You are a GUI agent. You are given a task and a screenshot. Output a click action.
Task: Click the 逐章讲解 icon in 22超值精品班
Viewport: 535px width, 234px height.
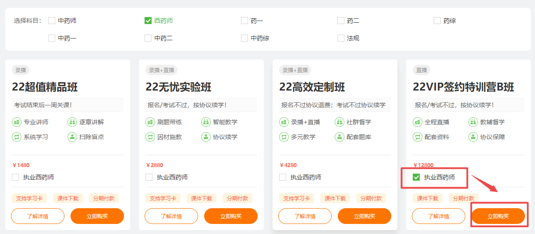tap(72, 122)
